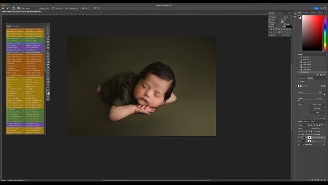328x185 pixels.
Task: Create a new layer icon
Action: point(321,180)
